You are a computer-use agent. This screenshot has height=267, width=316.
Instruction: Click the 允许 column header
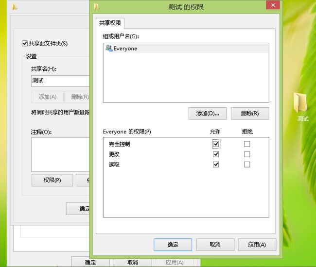coord(215,132)
